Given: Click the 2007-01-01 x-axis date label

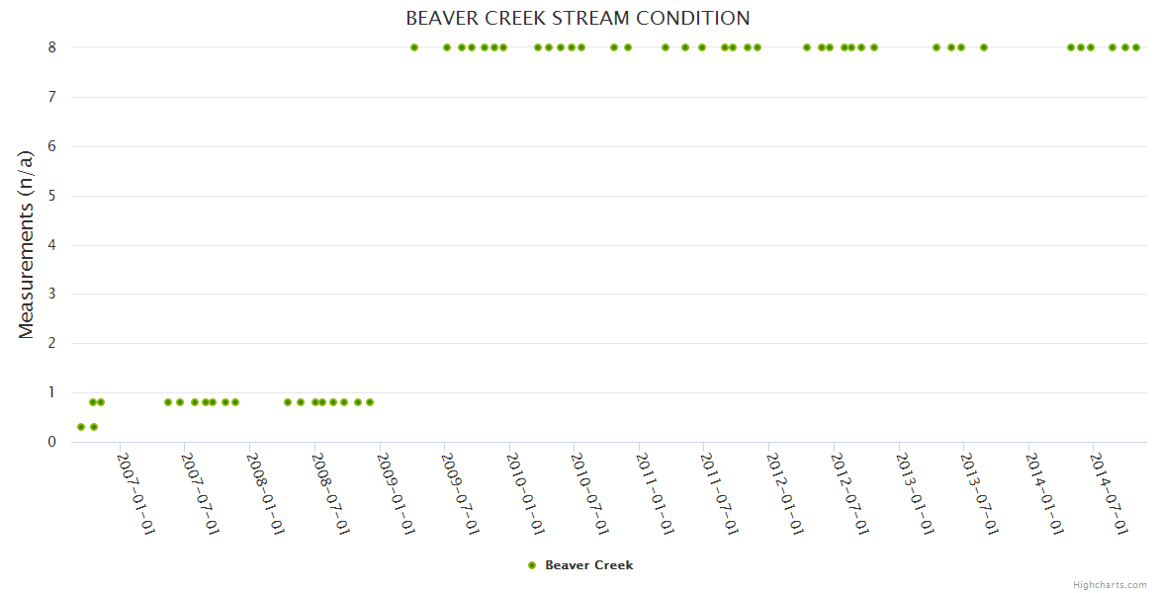Looking at the screenshot, I should click(x=135, y=492).
